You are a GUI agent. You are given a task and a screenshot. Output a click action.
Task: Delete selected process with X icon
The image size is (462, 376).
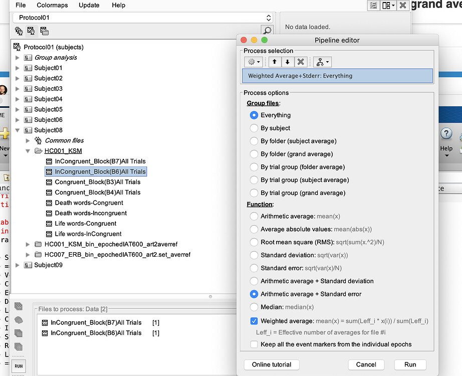coord(301,62)
